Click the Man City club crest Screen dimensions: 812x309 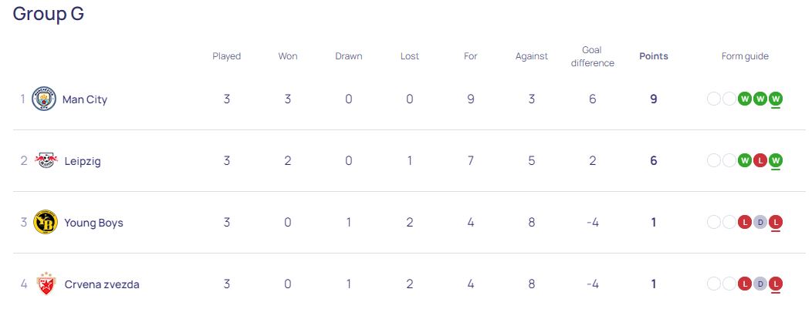[44, 99]
